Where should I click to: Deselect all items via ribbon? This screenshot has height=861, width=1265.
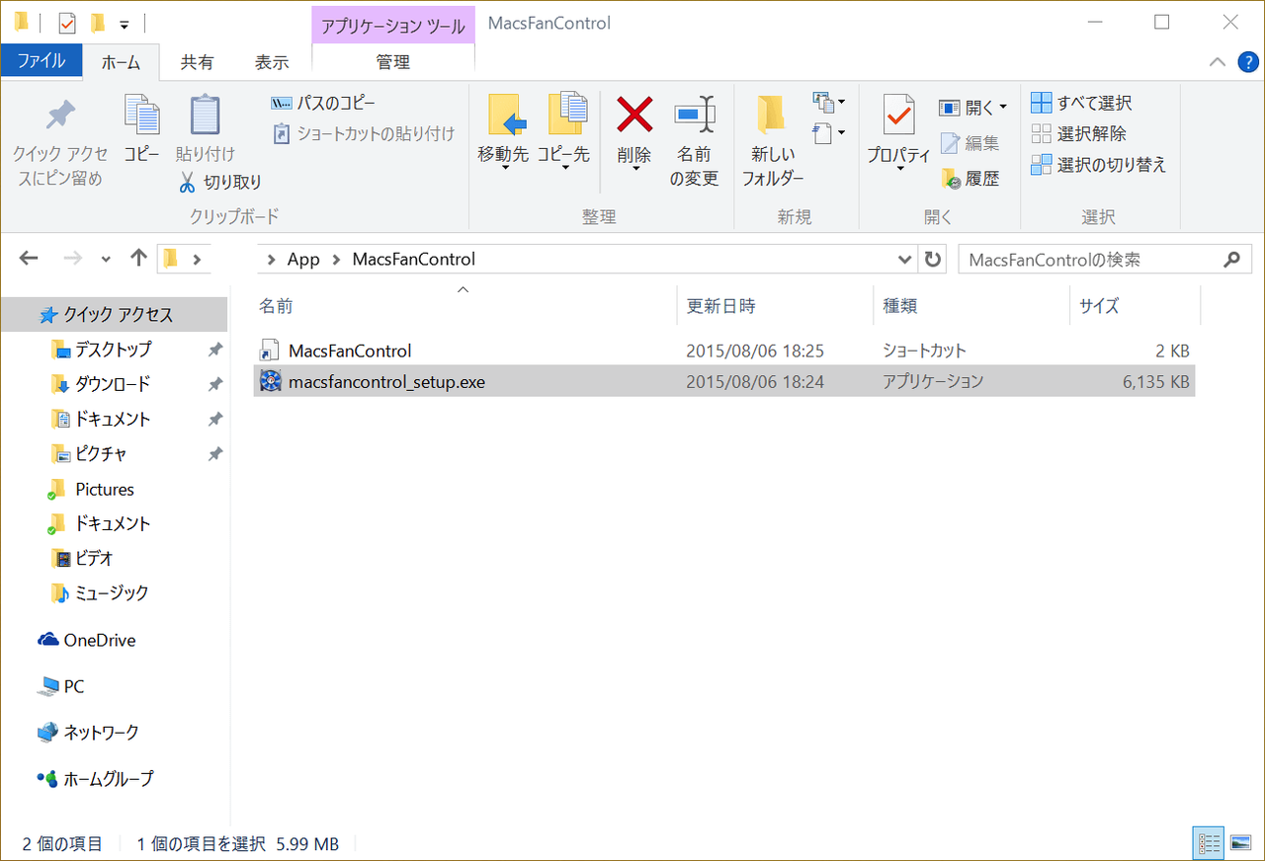tap(1078, 133)
